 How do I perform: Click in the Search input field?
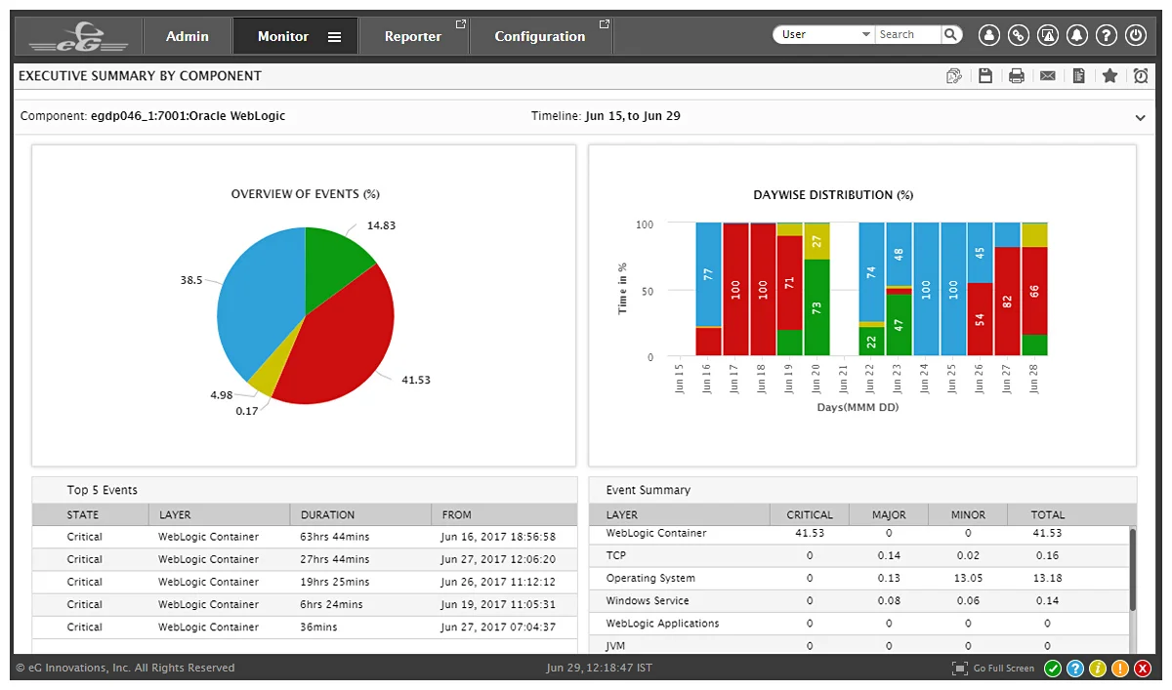(x=907, y=34)
